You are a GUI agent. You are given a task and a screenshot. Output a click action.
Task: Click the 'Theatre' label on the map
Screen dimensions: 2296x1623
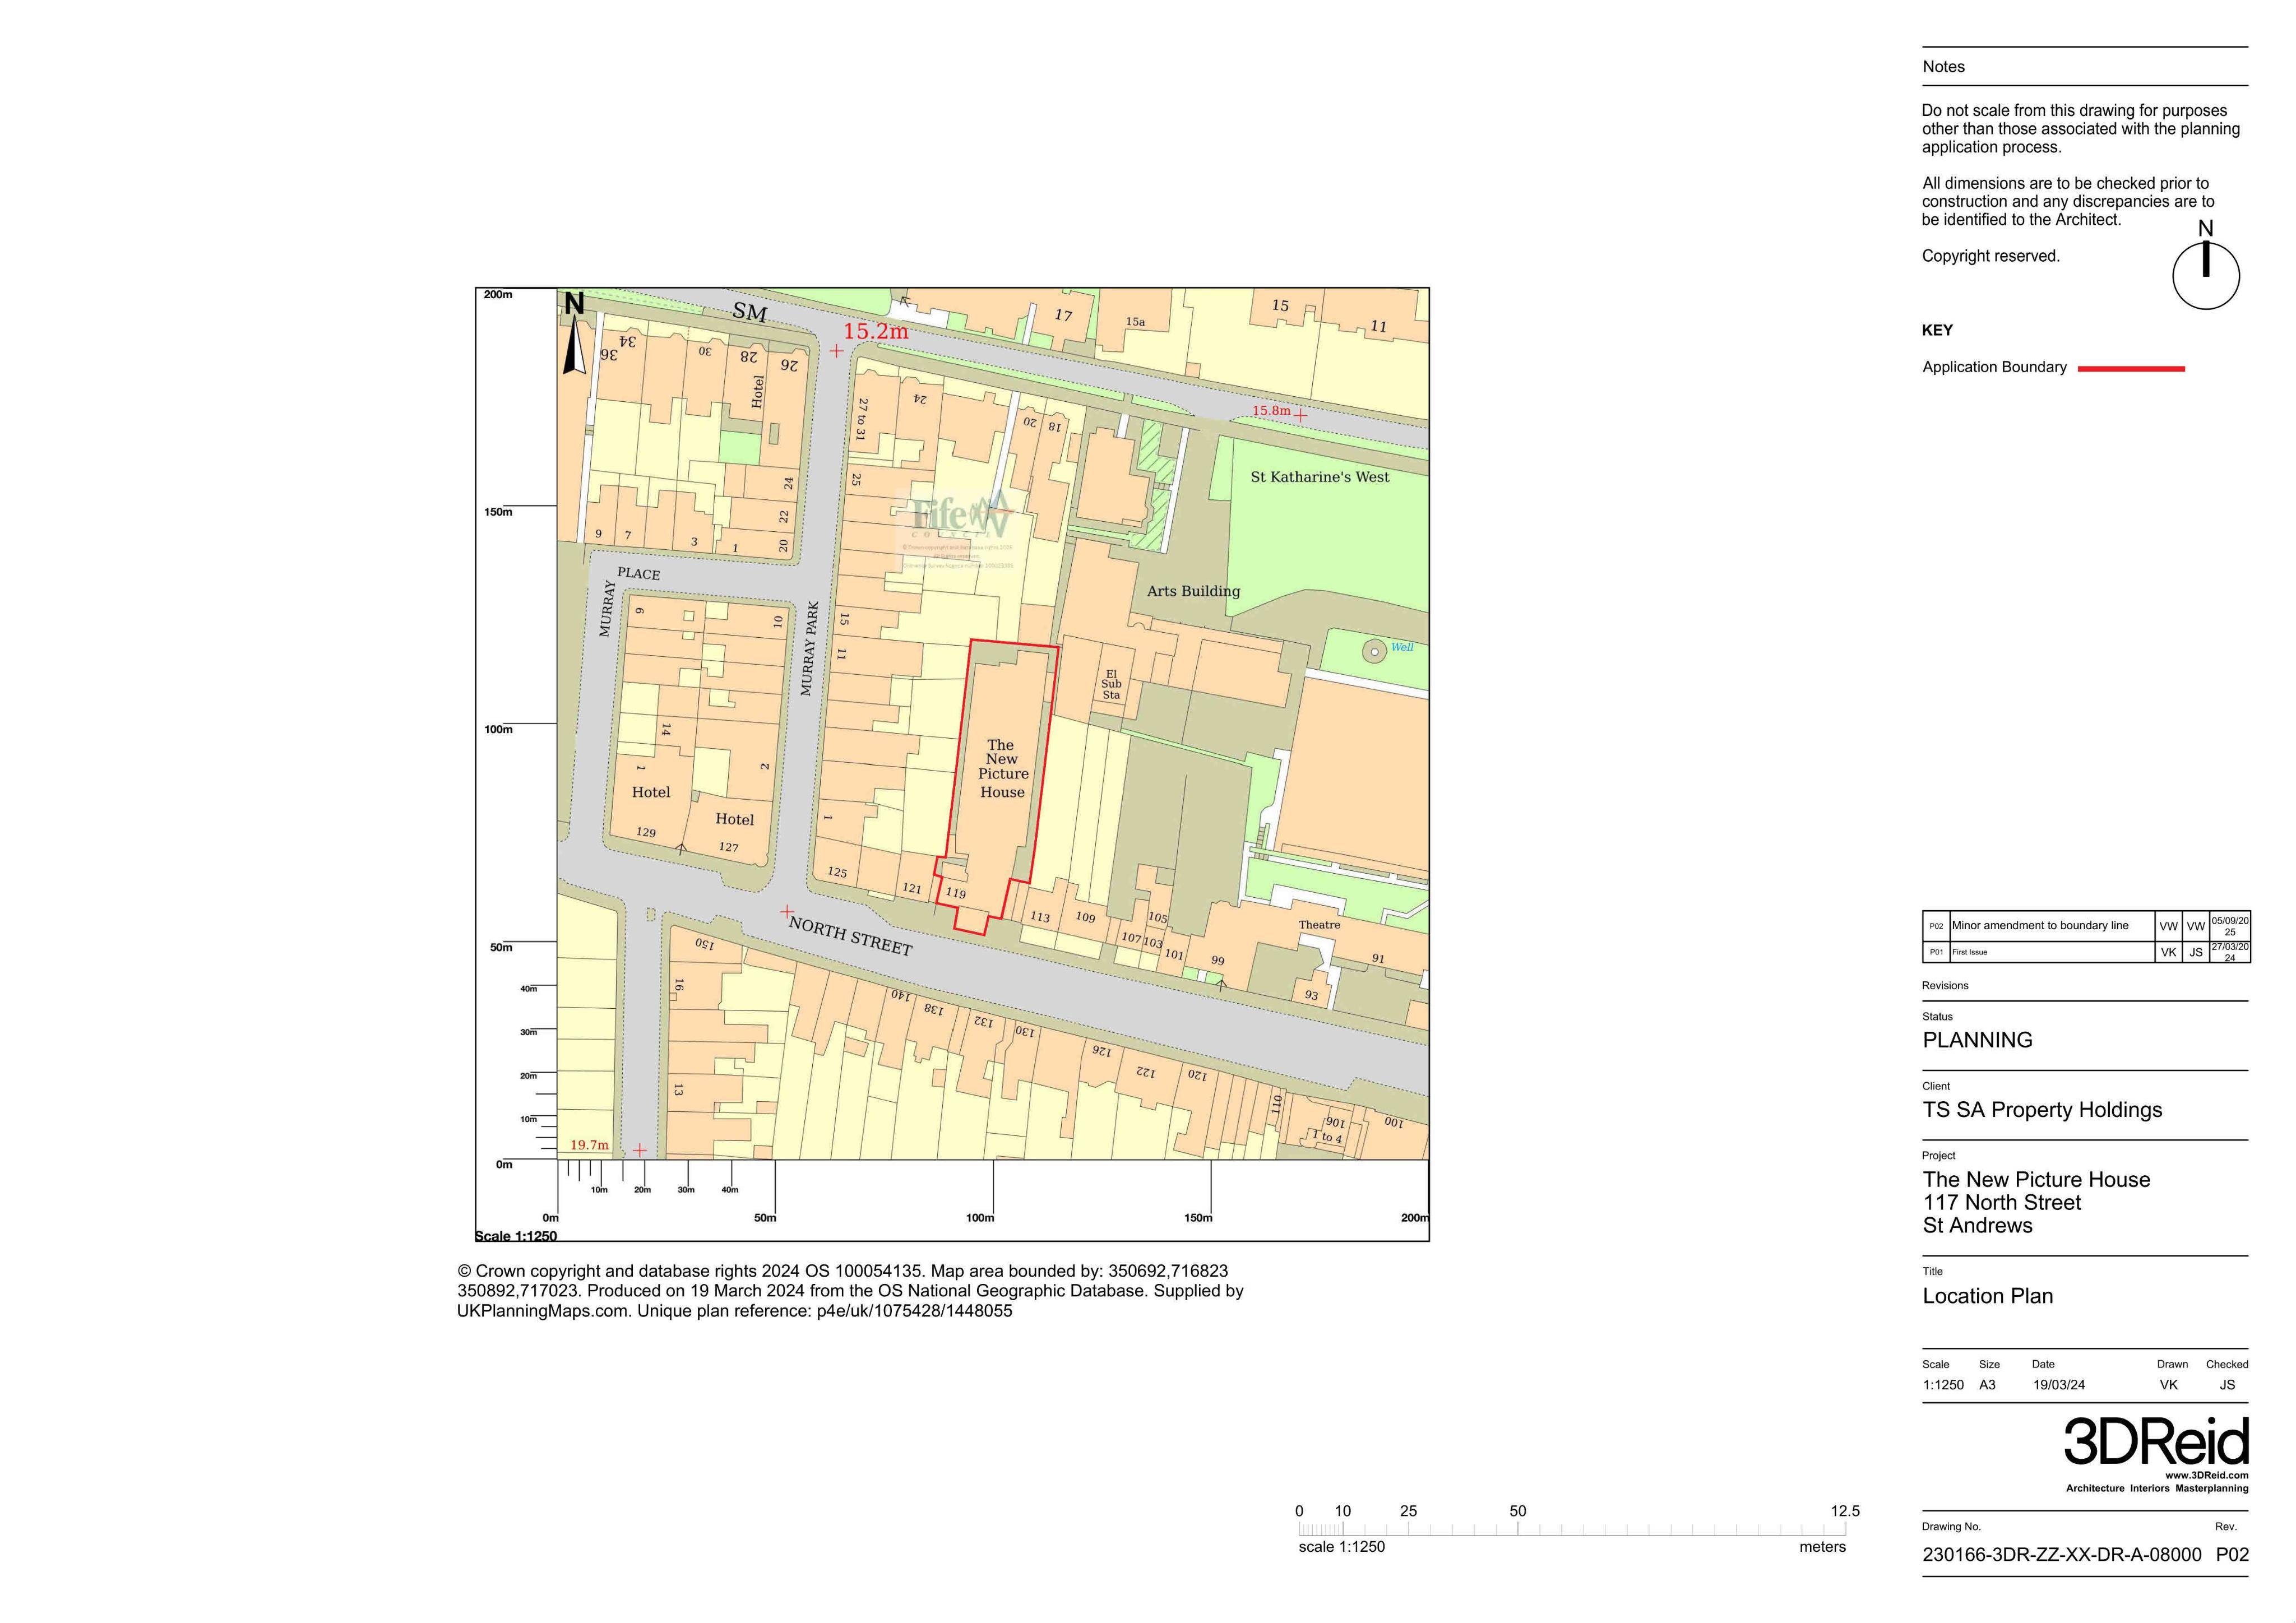[1319, 925]
